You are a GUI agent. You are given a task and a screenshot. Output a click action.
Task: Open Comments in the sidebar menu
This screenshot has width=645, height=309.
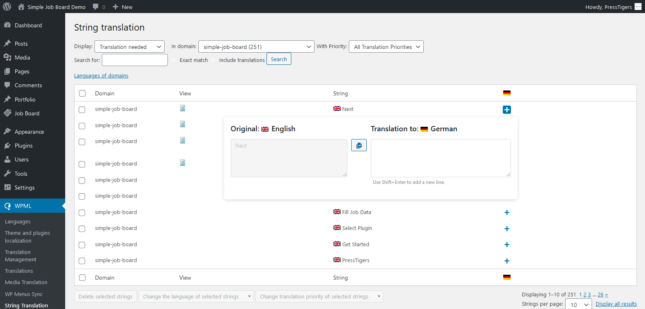click(28, 85)
